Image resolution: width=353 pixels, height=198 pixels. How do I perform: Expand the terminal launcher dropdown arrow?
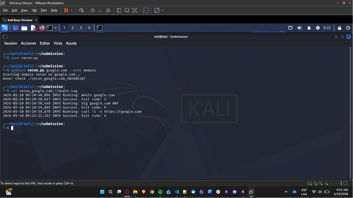(56, 28)
